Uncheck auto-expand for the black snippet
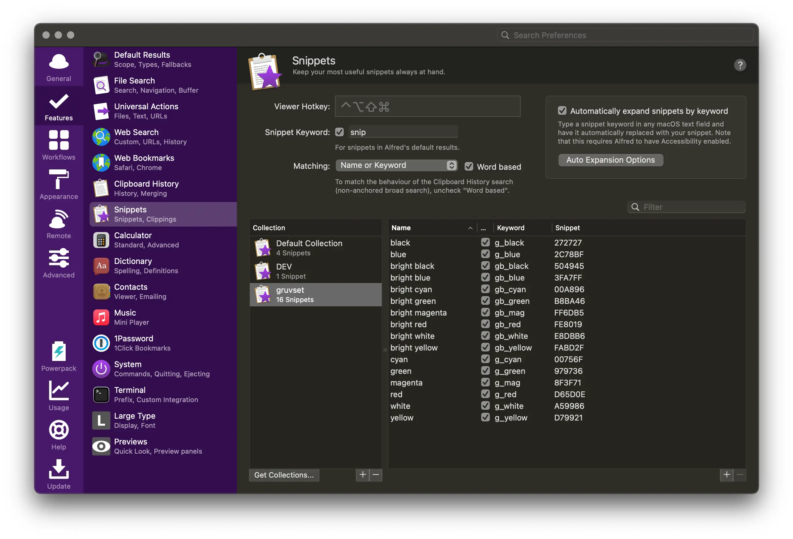Viewport: 793px width, 539px height. click(485, 242)
